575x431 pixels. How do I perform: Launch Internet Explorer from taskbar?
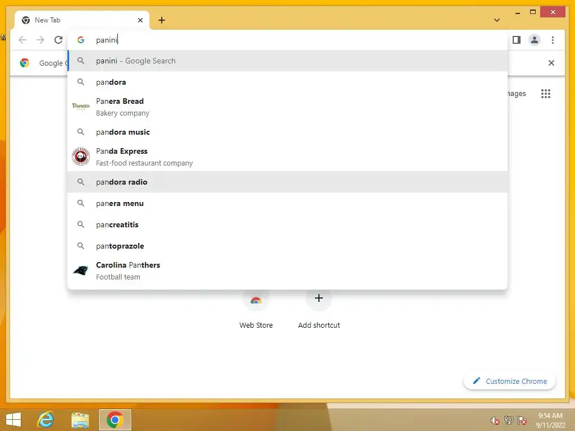click(46, 420)
